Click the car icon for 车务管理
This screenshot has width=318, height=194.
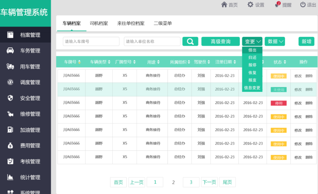[x=10, y=50]
